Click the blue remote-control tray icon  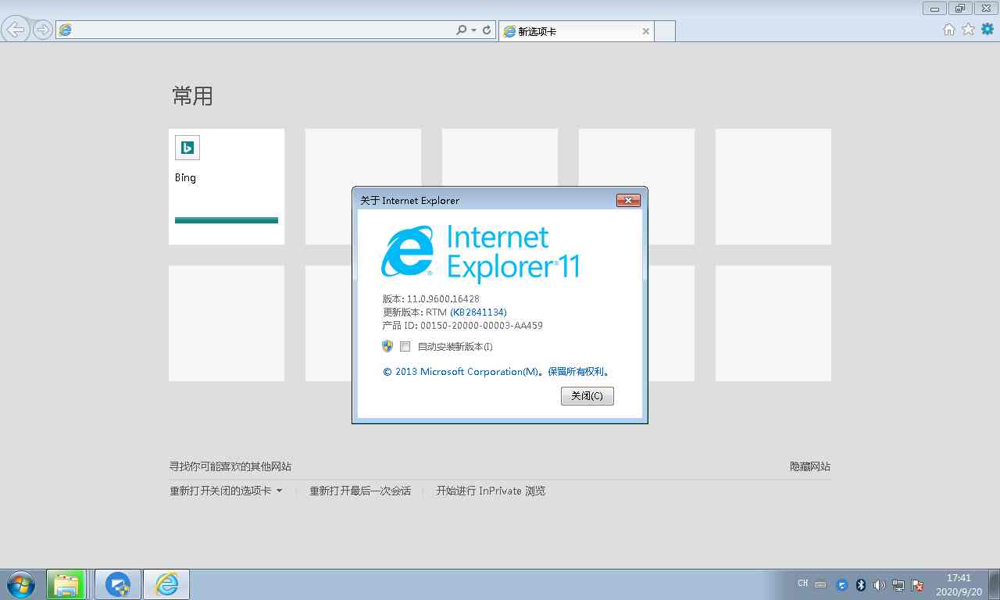[x=842, y=584]
